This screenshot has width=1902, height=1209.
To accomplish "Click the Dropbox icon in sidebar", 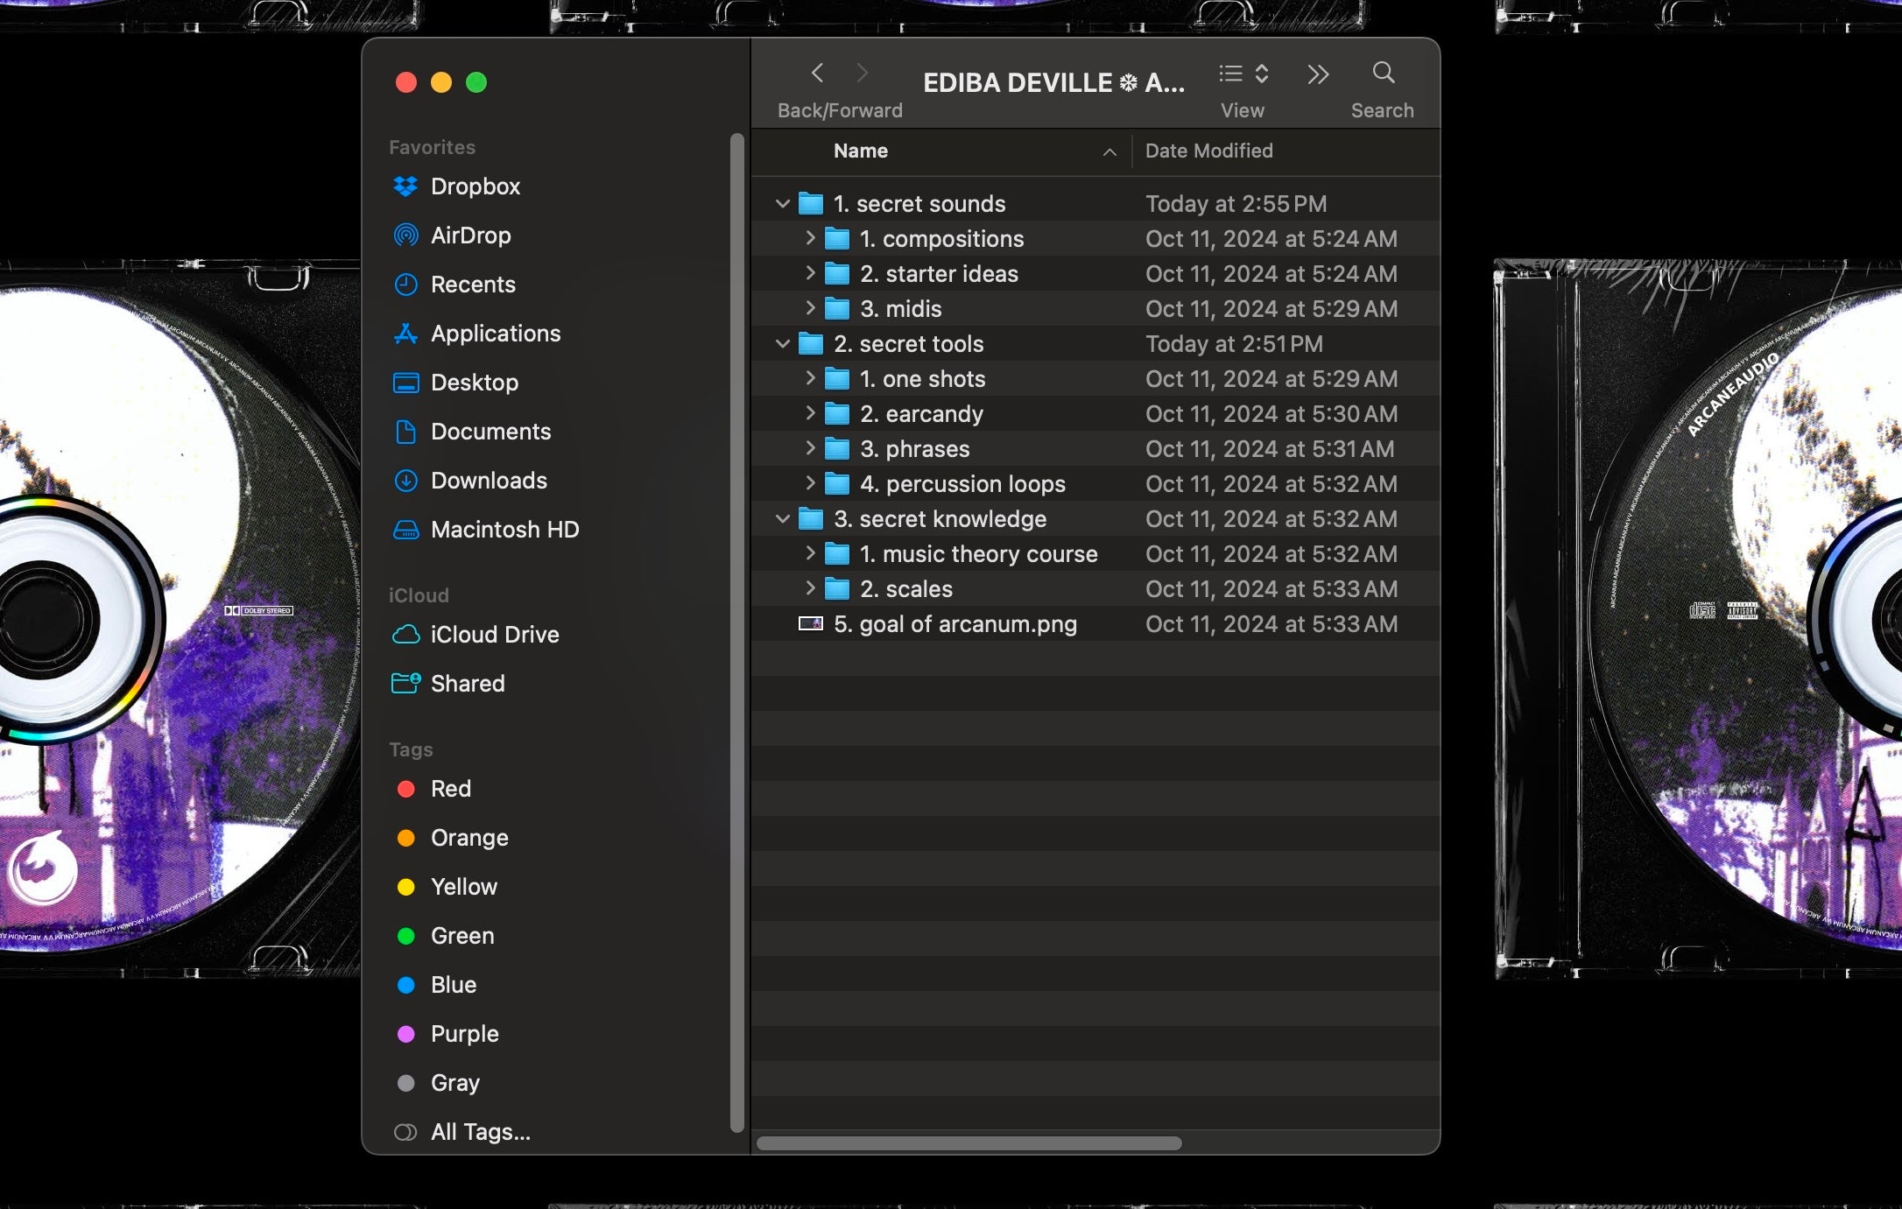I will click(x=405, y=186).
